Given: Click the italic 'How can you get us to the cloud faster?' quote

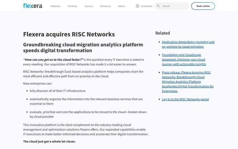Looking at the screenshot, I should [x=53, y=60].
